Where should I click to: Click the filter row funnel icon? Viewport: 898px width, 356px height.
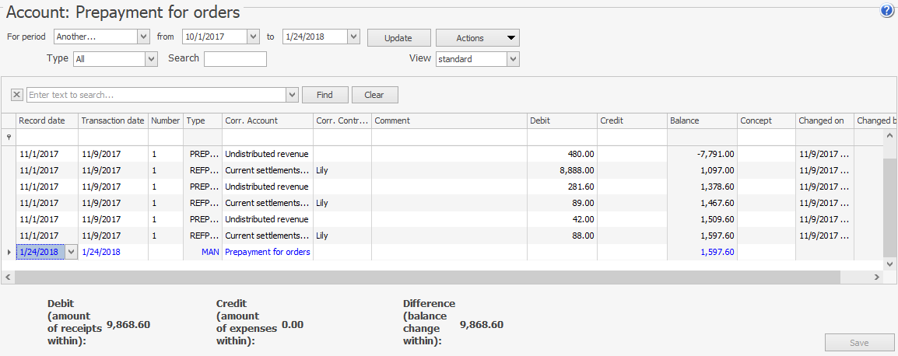9,137
